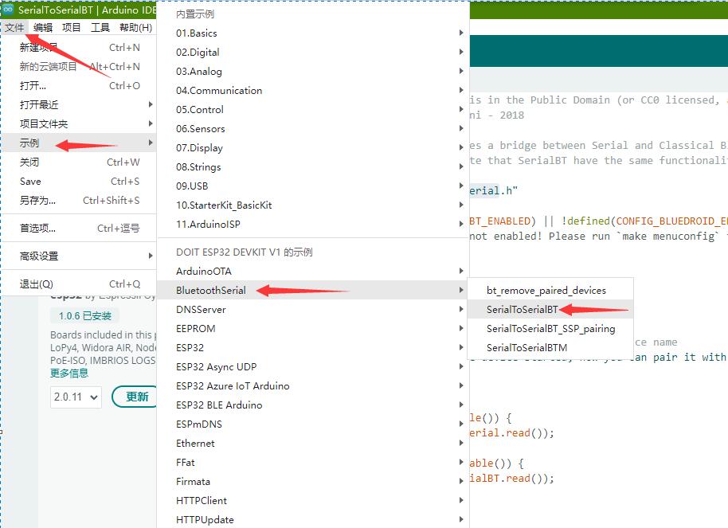Open the 示例 examples submenu

[80, 143]
